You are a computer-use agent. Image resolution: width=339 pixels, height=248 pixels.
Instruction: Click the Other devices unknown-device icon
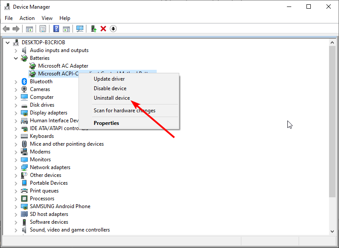(x=24, y=175)
